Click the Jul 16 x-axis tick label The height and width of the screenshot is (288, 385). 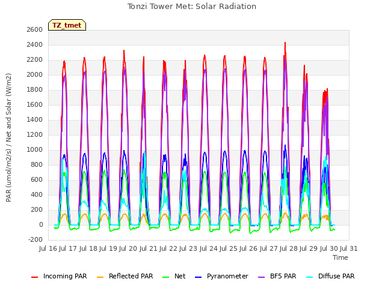48,248
